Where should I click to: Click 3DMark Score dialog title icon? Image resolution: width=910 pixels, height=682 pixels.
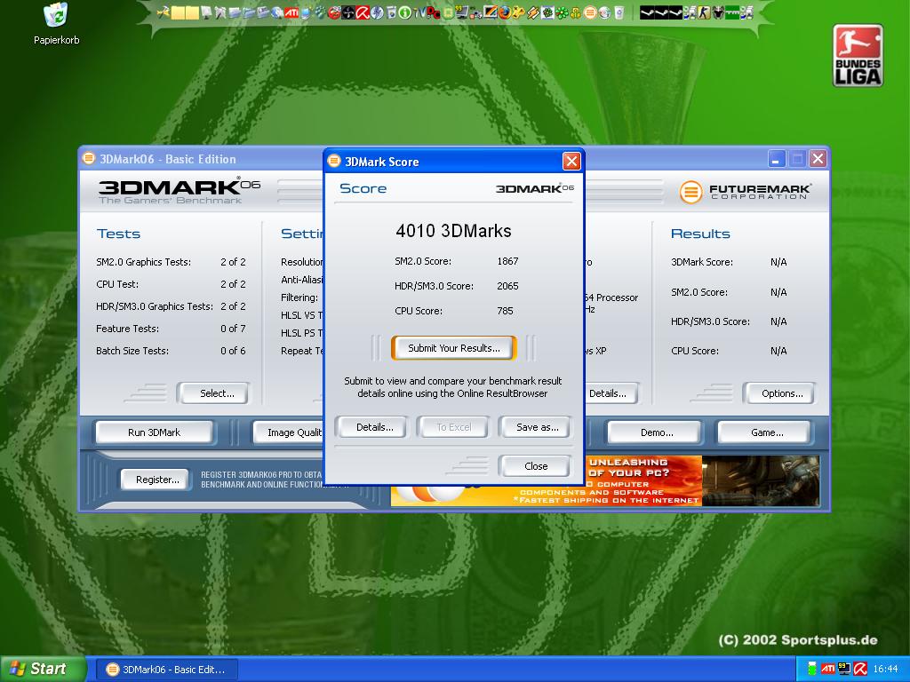click(334, 161)
